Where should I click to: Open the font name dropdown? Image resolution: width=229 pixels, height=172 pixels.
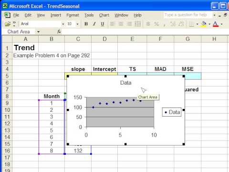pos(63,24)
